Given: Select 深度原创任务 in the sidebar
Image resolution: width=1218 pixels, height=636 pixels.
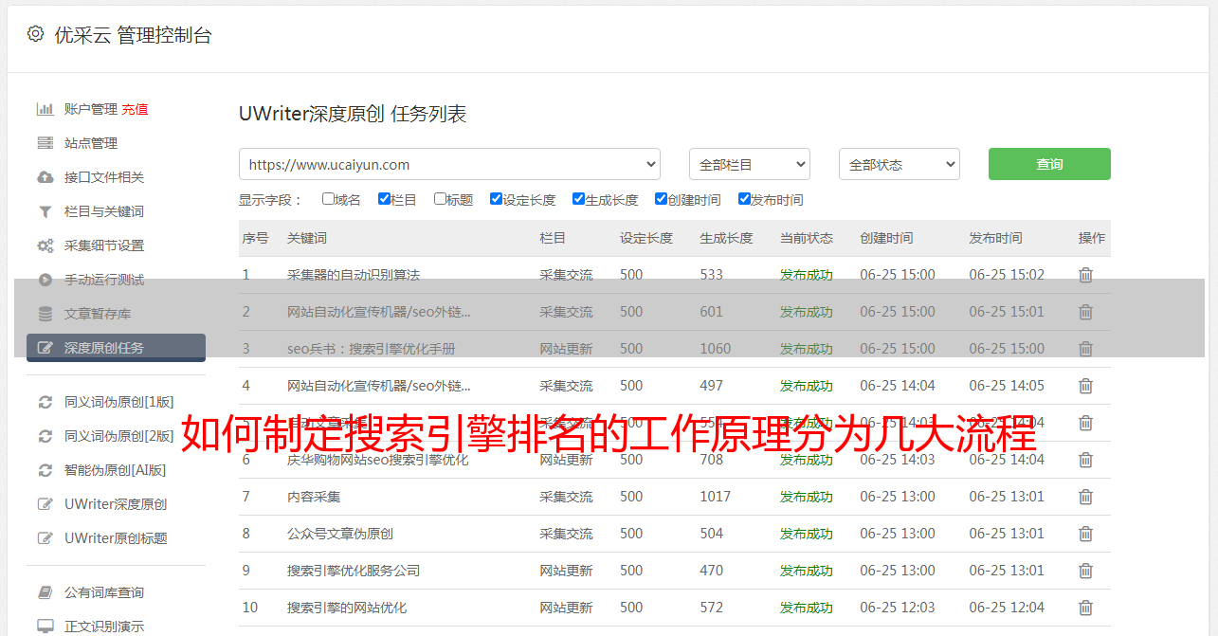Looking at the screenshot, I should tap(116, 348).
